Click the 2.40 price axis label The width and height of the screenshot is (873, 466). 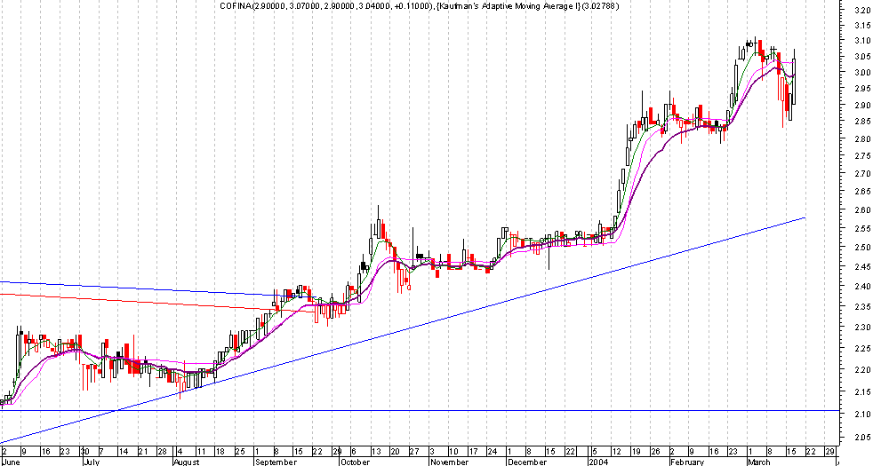(x=862, y=287)
